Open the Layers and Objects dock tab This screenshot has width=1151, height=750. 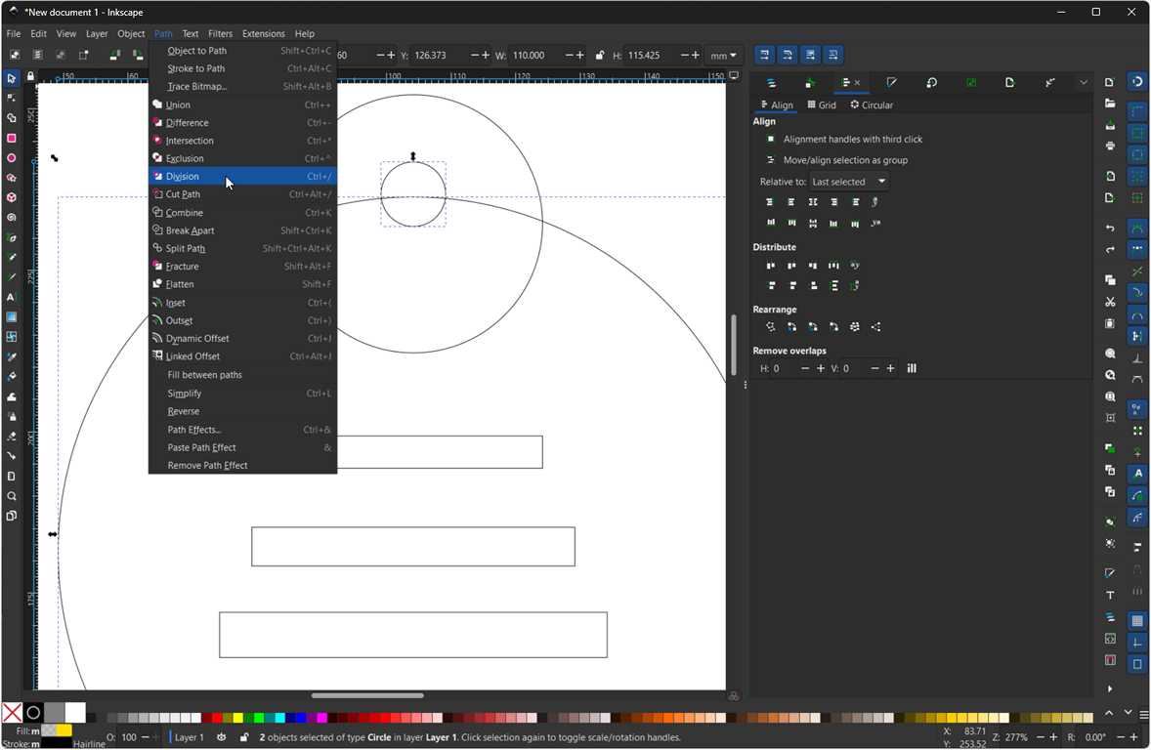tap(771, 83)
